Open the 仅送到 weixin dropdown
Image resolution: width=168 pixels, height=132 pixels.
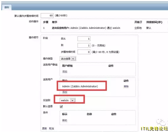[67, 100]
